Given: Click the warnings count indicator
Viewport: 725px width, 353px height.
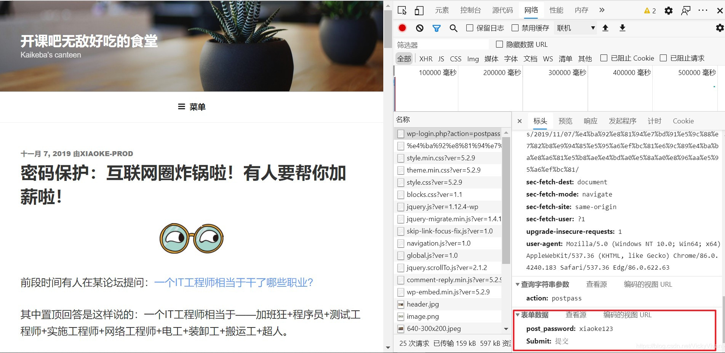Looking at the screenshot, I should pos(650,11).
